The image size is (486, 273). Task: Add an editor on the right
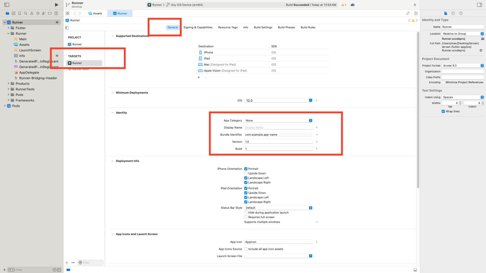coord(416,13)
